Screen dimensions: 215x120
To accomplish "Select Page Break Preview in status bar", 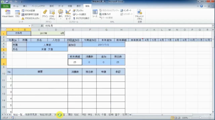I will point(179,118).
